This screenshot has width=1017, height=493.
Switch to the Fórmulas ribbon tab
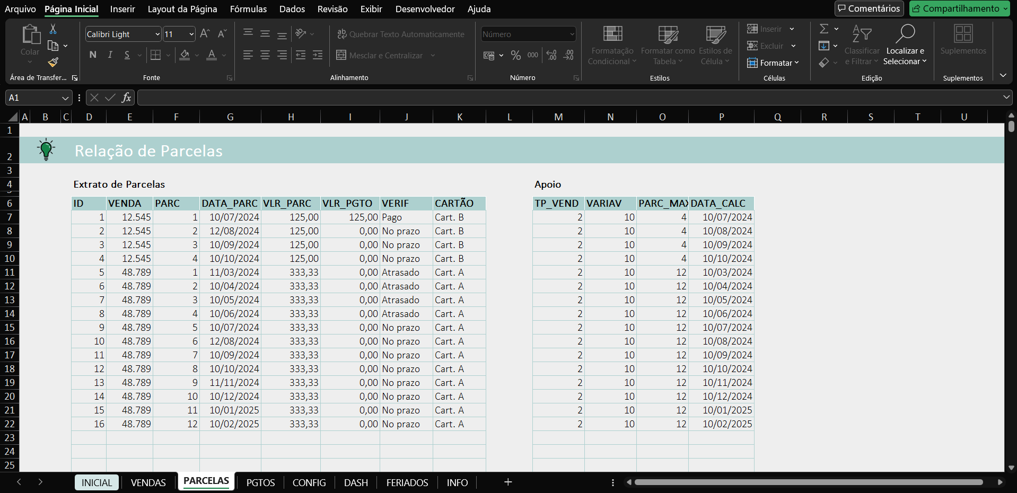coord(248,9)
